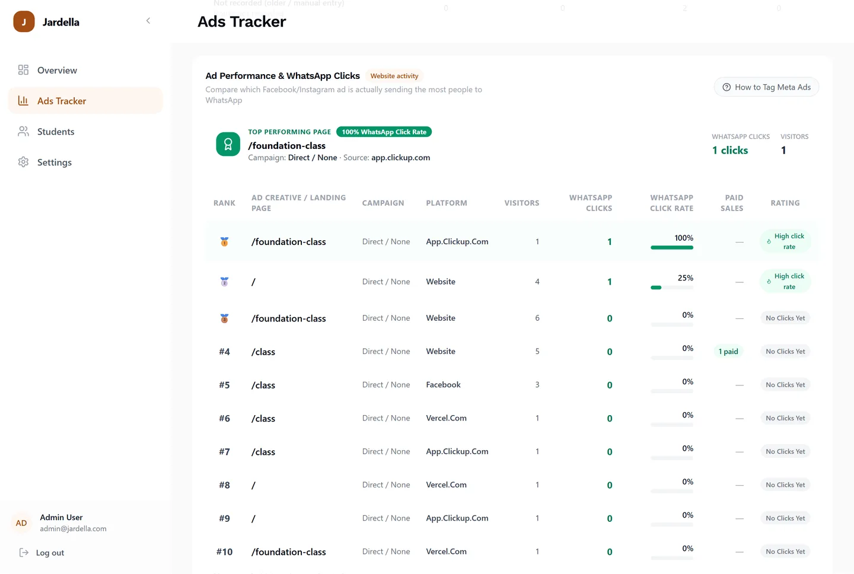This screenshot has width=854, height=574.
Task: Collapse the sidebar with the chevron
Action: (x=148, y=21)
